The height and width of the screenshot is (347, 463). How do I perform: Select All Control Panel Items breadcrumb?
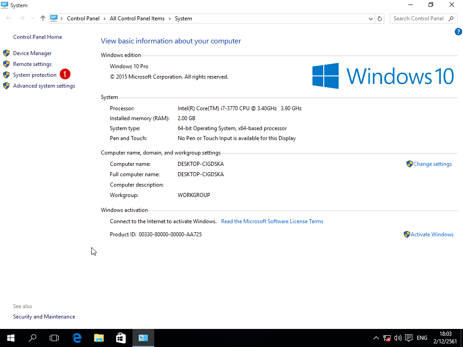point(137,18)
